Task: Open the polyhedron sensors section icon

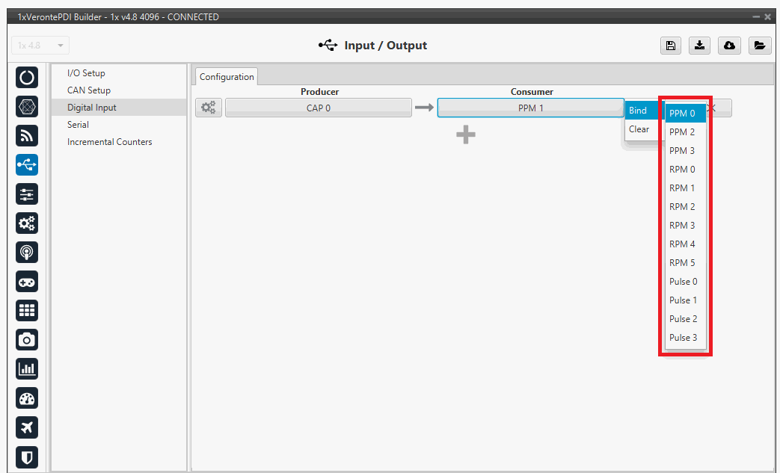Action: click(x=27, y=106)
